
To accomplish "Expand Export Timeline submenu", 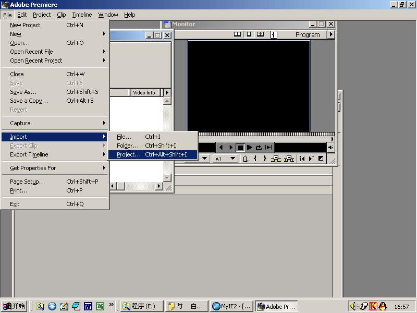I will click(x=55, y=154).
